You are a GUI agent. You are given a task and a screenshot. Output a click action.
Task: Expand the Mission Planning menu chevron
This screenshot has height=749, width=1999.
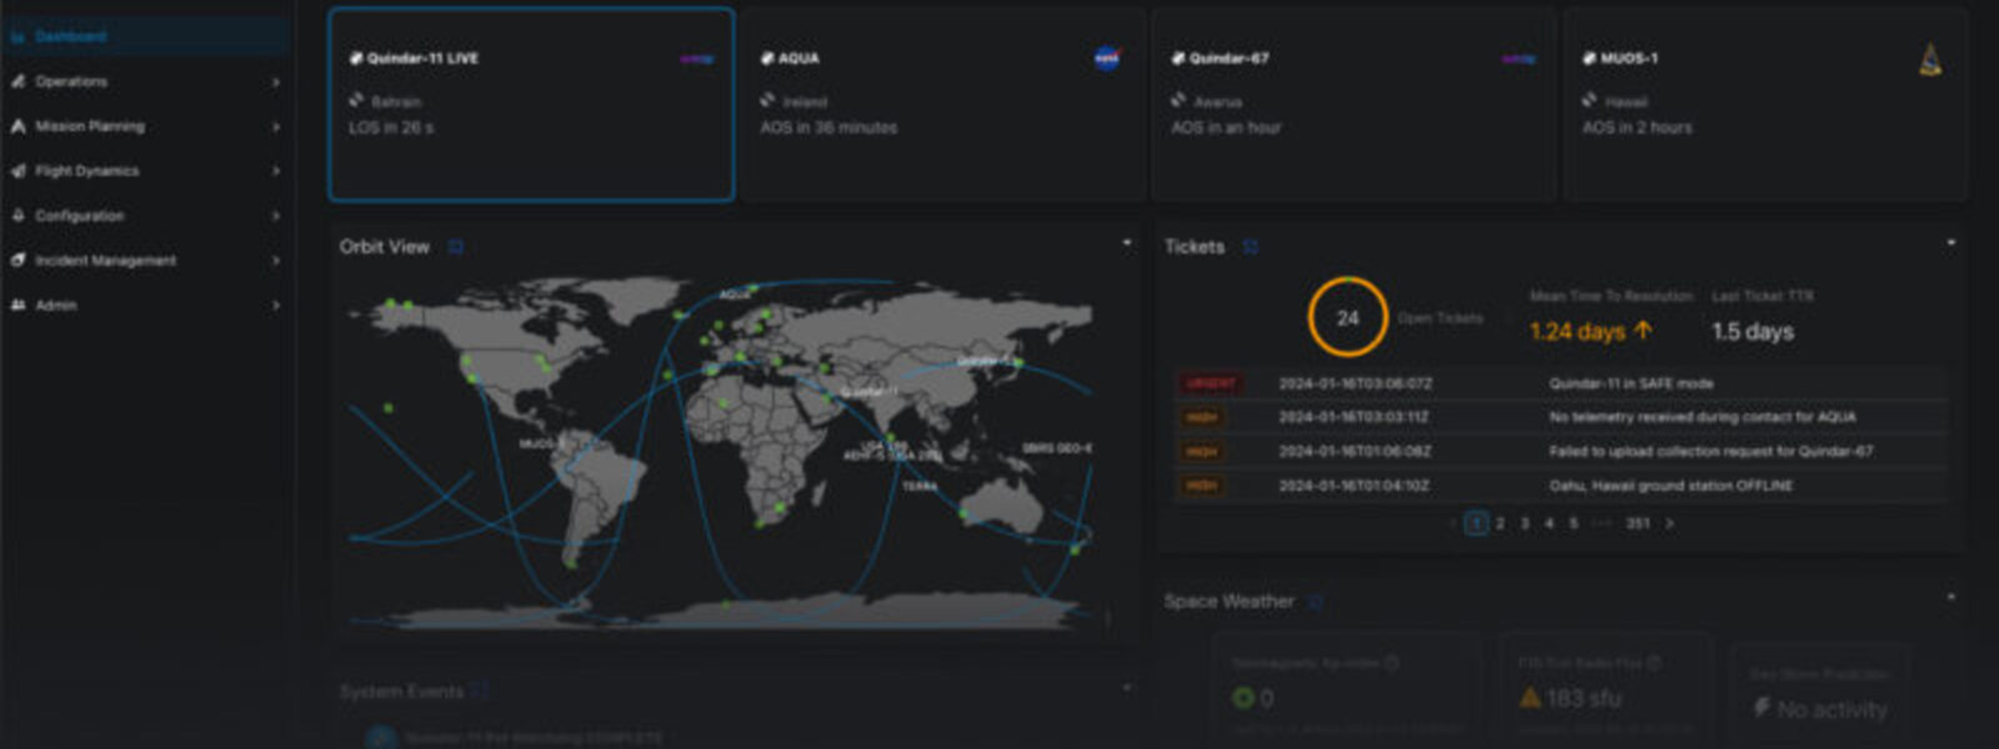point(275,127)
